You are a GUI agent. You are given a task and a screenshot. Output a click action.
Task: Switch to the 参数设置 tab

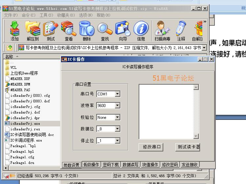click(72, 165)
